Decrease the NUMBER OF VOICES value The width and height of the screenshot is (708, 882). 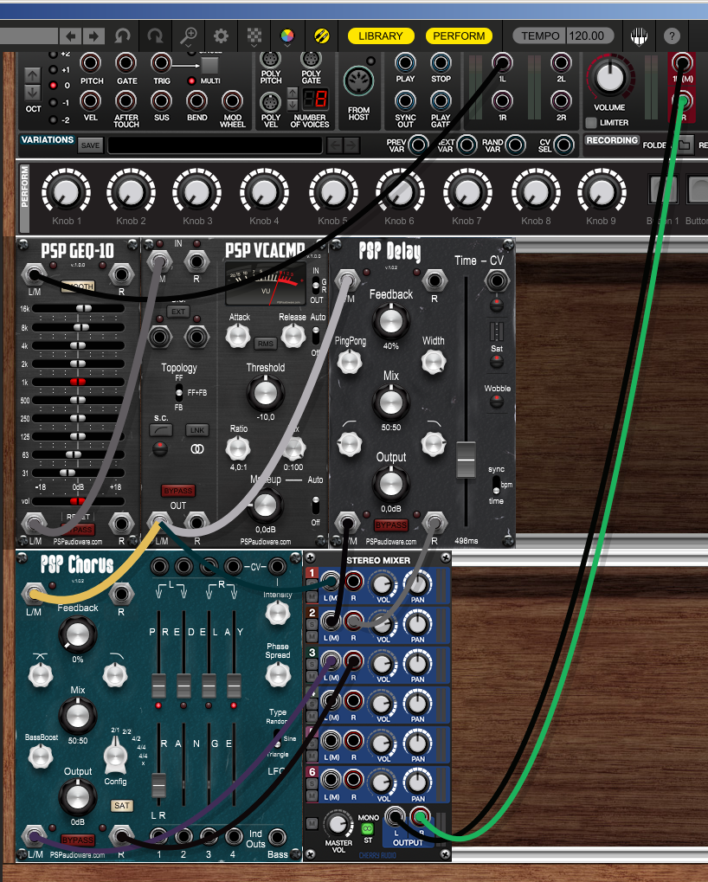coord(293,105)
